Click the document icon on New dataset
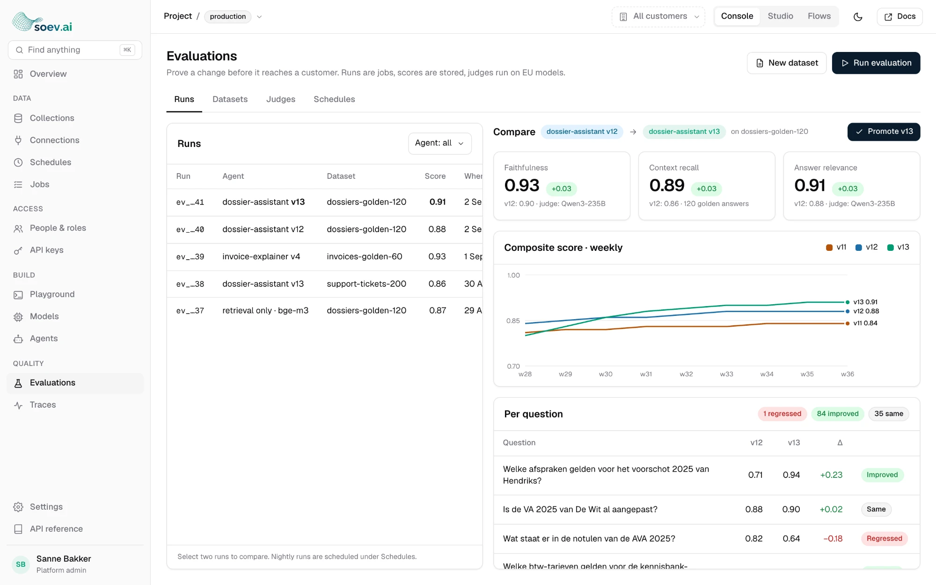 (760, 63)
